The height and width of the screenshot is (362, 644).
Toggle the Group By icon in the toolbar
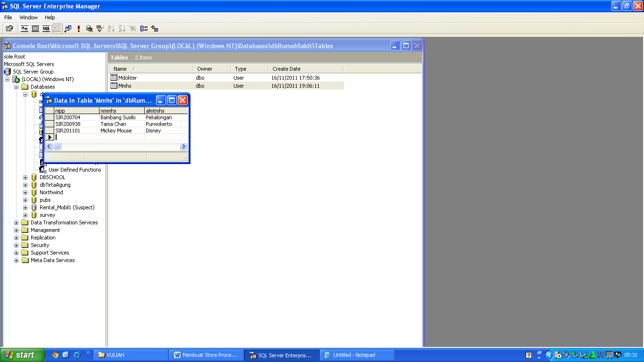pyautogui.click(x=145, y=29)
